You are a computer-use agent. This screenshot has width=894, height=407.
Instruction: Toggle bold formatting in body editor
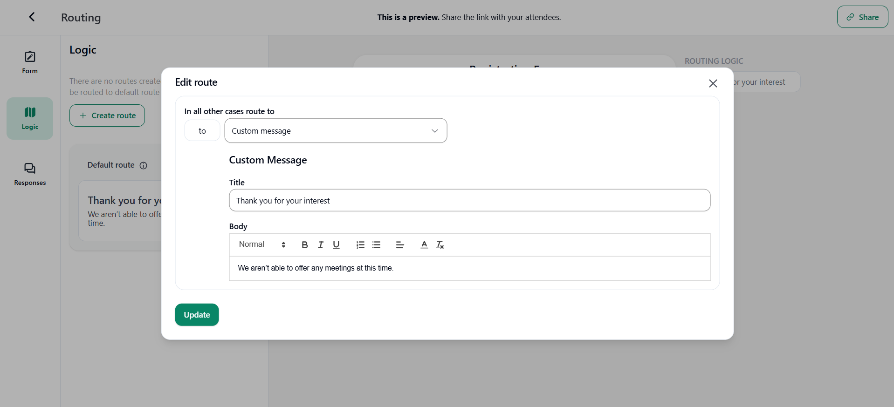(x=304, y=245)
